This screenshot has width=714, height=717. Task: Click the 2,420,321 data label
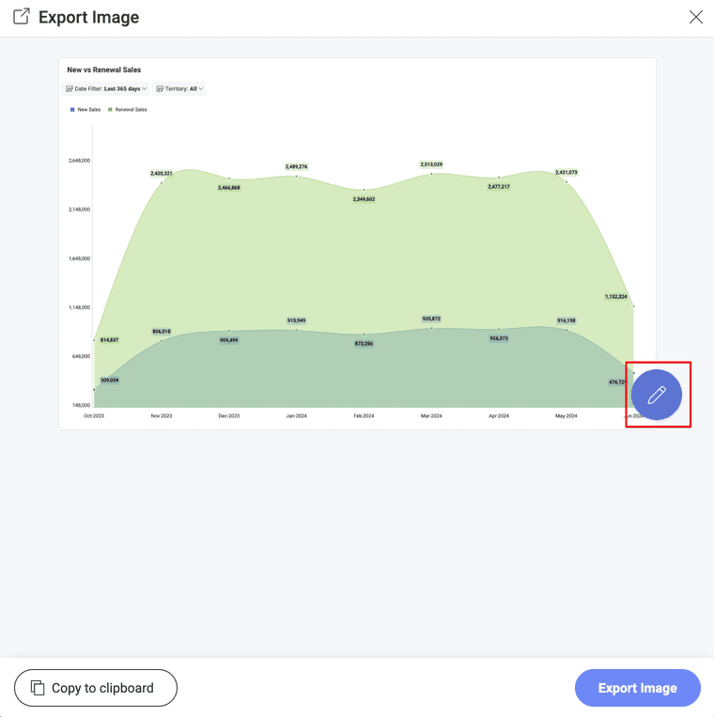pos(162,173)
